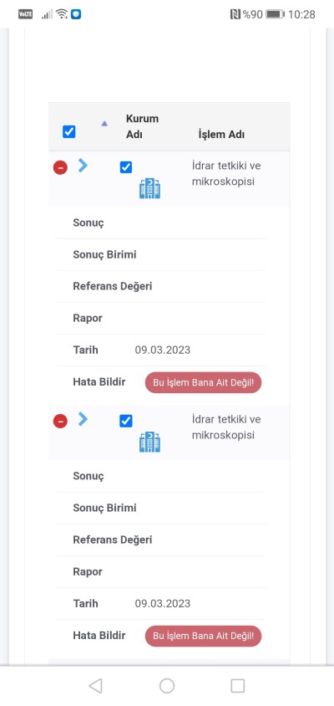Tap the Wi-Fi status bar icon
This screenshot has height=706, width=334.
pyautogui.click(x=62, y=14)
